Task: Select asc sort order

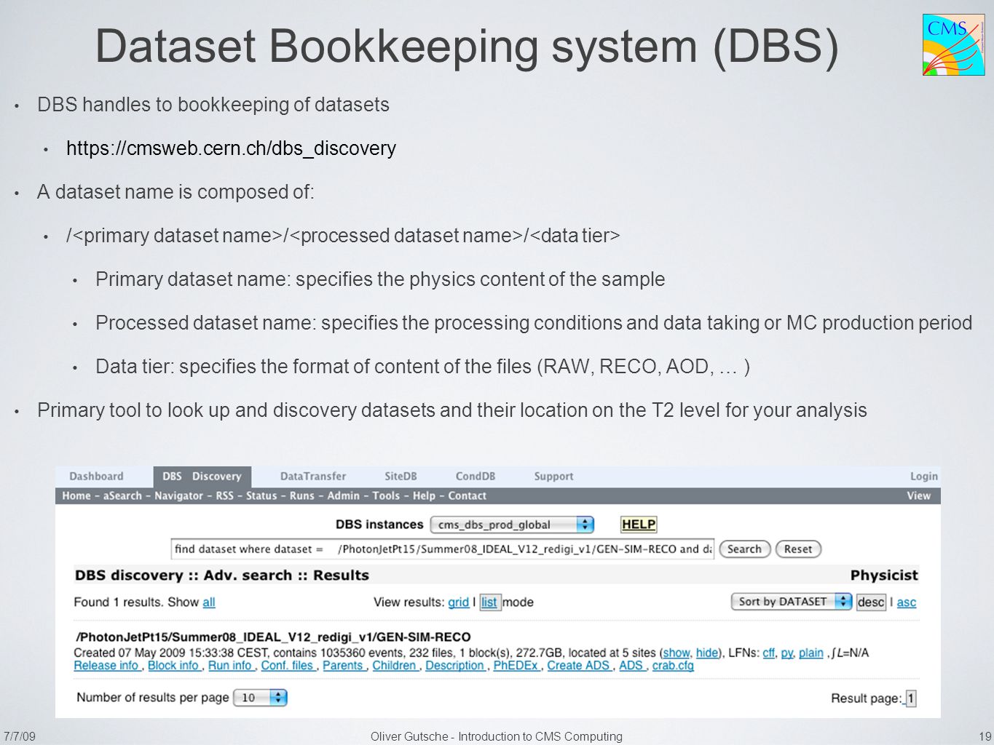Action: 907,602
